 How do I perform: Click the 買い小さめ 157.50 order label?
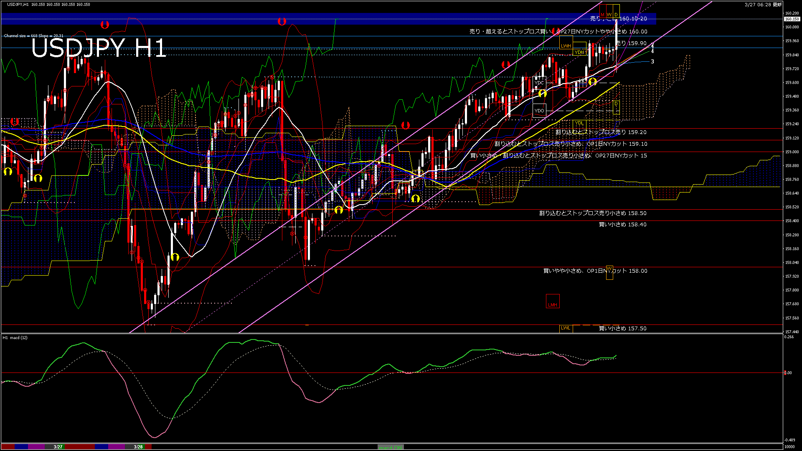coord(622,329)
